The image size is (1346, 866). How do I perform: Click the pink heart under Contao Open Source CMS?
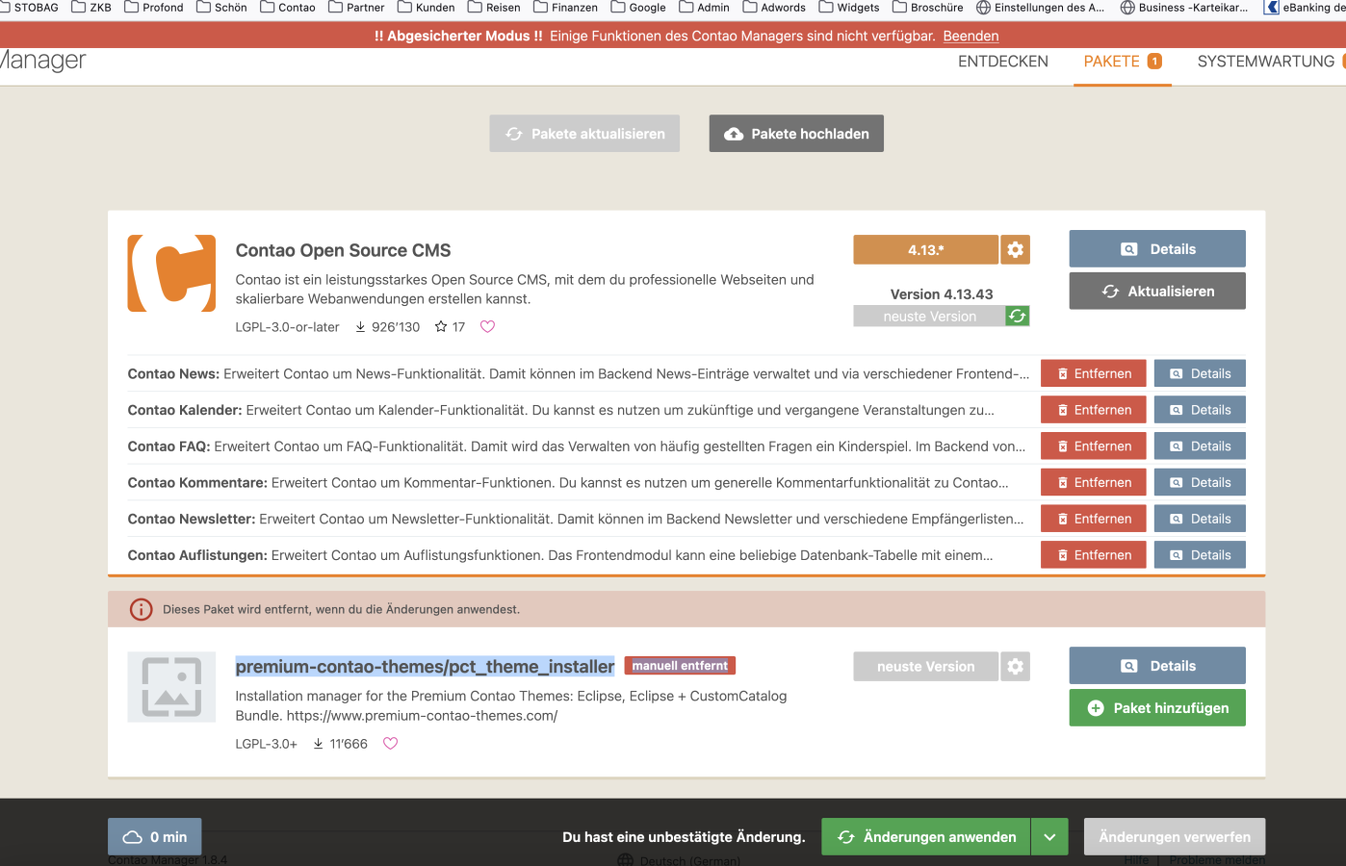pyautogui.click(x=487, y=327)
